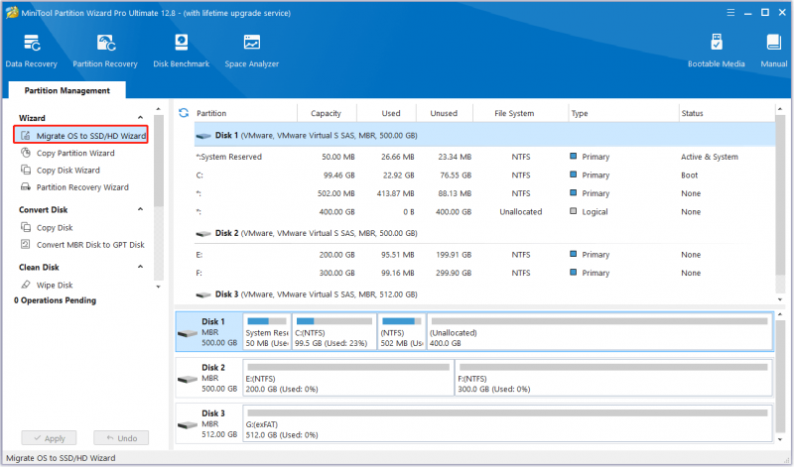Choose Wipe Disk under Clean Disk
The height and width of the screenshot is (467, 794).
(x=55, y=285)
